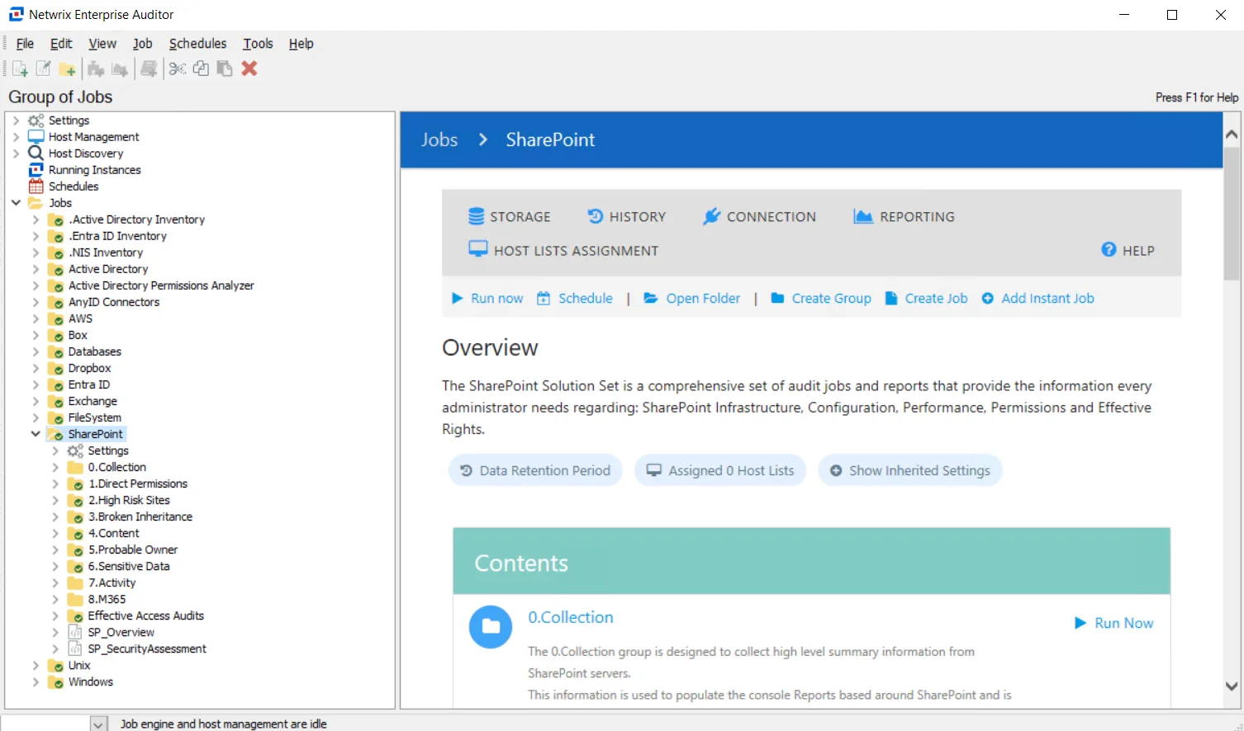Click the SP_SecurityAssessment job icon
The width and height of the screenshot is (1244, 731).
coord(75,648)
